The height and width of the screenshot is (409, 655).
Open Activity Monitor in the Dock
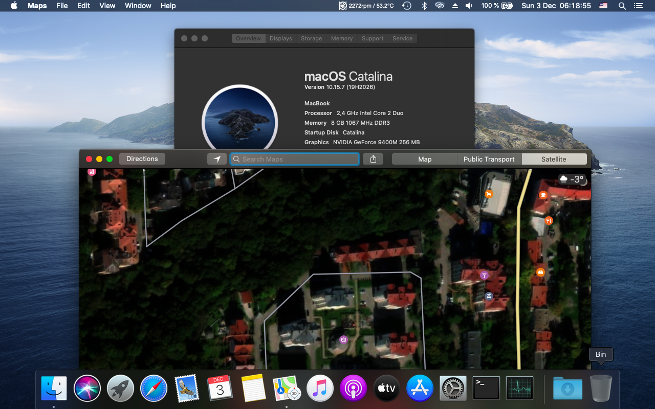(x=519, y=389)
